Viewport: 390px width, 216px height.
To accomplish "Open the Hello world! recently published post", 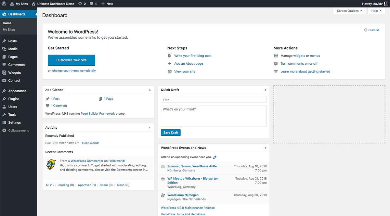I will pos(90,143).
